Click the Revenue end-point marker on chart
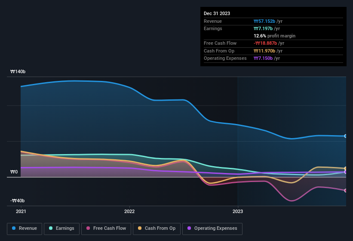353x241 pixels. (345, 136)
